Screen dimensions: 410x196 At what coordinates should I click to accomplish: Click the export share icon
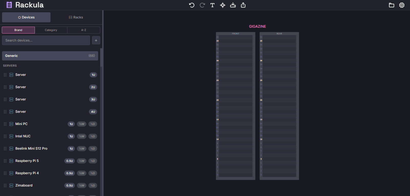243,5
